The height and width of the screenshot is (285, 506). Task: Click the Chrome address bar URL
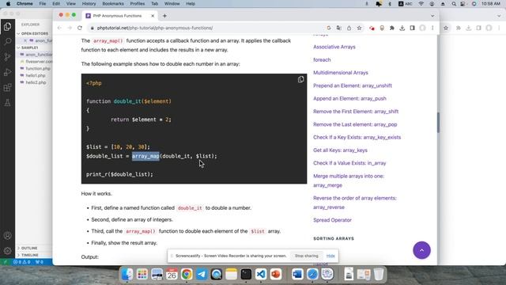155,28
